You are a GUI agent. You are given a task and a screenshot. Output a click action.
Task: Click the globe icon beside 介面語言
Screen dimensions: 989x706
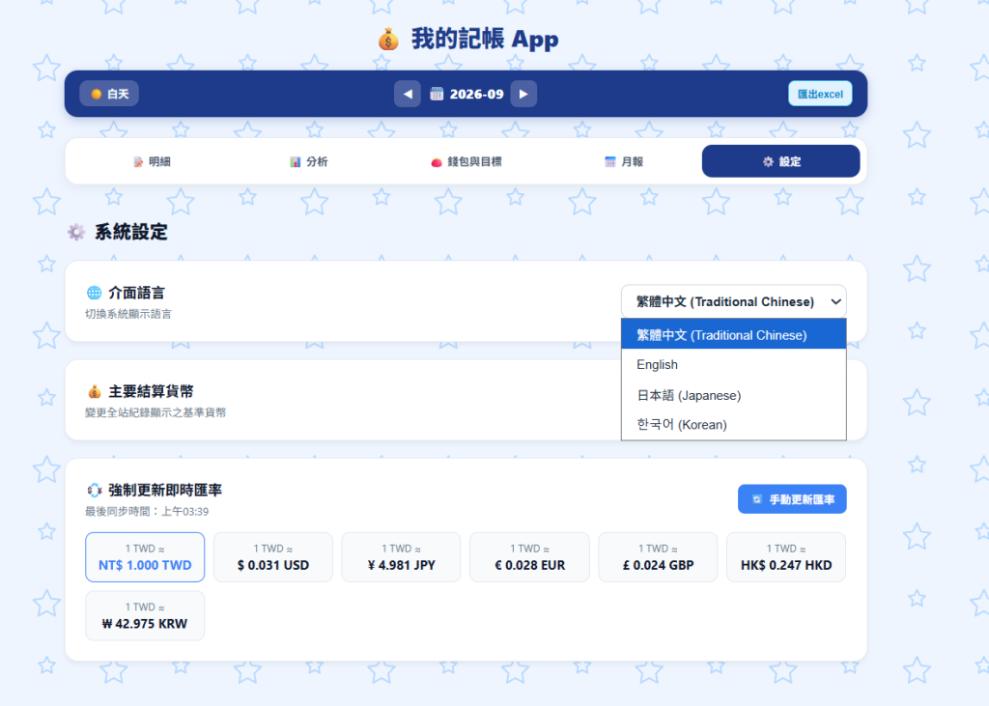pyautogui.click(x=94, y=293)
